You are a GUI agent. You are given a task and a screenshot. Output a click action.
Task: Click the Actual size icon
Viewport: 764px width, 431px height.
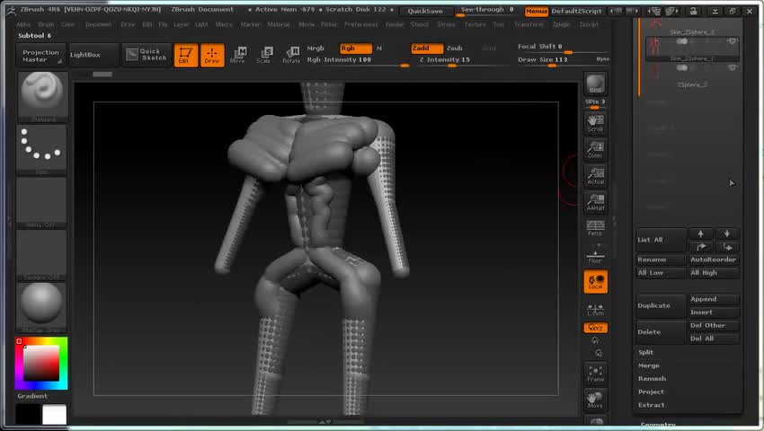pos(595,176)
